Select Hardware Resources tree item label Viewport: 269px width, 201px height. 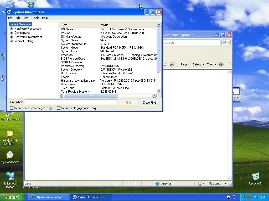coord(28,29)
